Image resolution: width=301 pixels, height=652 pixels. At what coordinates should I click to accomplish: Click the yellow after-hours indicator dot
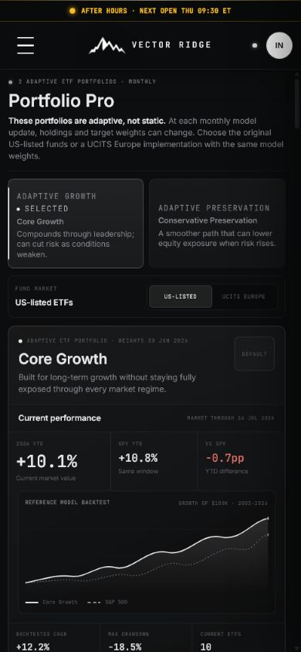click(73, 11)
